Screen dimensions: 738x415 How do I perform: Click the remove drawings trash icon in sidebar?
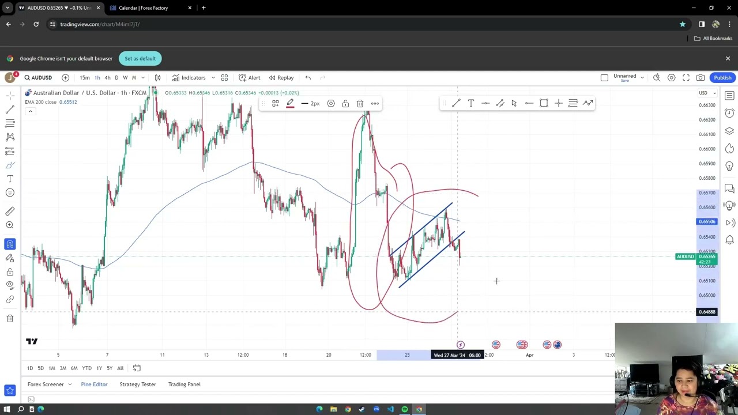pyautogui.click(x=10, y=318)
